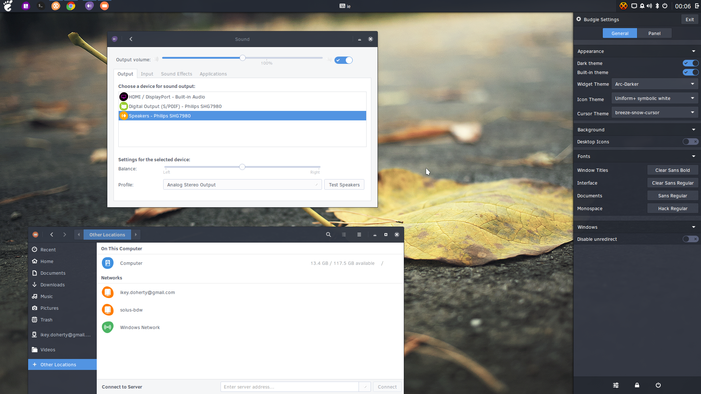The height and width of the screenshot is (394, 701).
Task: Select HDMI / DisplayPort output device
Action: [242, 97]
